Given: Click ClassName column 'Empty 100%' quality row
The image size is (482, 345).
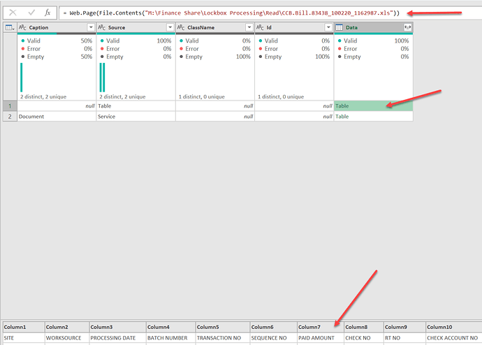Looking at the screenshot, I should click(x=215, y=57).
